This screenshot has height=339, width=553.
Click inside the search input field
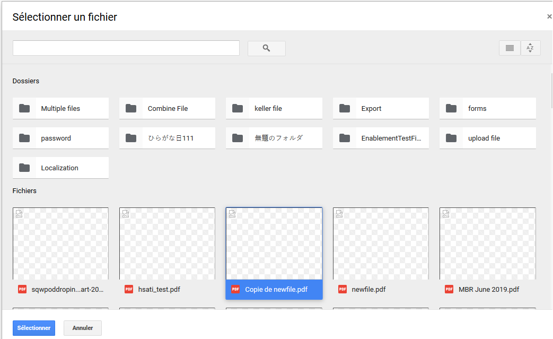126,48
